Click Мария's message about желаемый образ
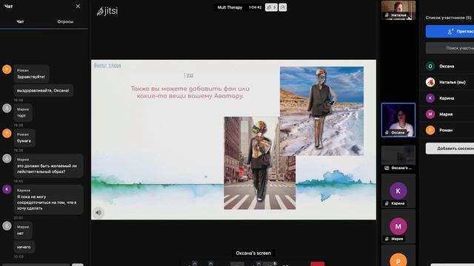 [x=48, y=166]
